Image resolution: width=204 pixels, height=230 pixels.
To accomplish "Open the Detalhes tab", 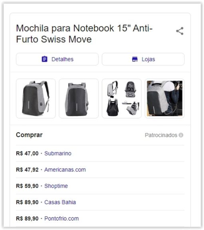I will point(57,59).
